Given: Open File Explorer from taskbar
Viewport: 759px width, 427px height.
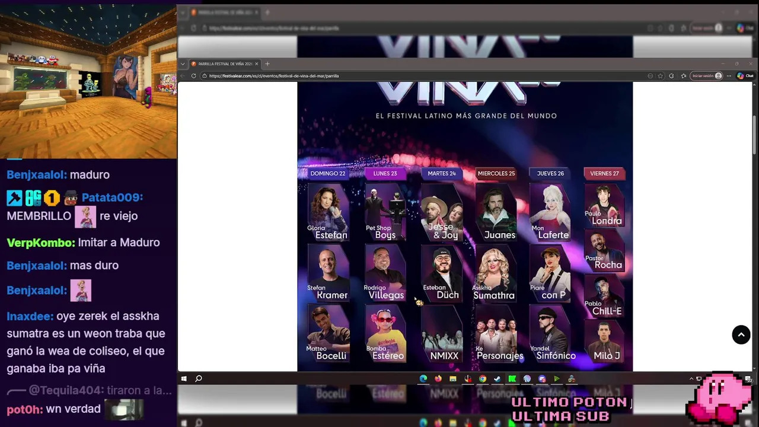Looking at the screenshot, I should click(x=453, y=378).
